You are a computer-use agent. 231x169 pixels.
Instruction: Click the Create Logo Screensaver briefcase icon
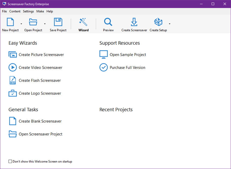point(13,93)
